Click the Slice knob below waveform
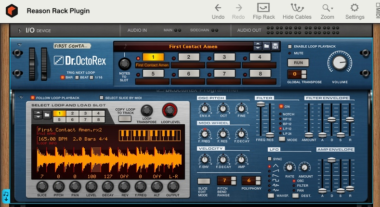The height and width of the screenshot is (207, 380). click(42, 187)
